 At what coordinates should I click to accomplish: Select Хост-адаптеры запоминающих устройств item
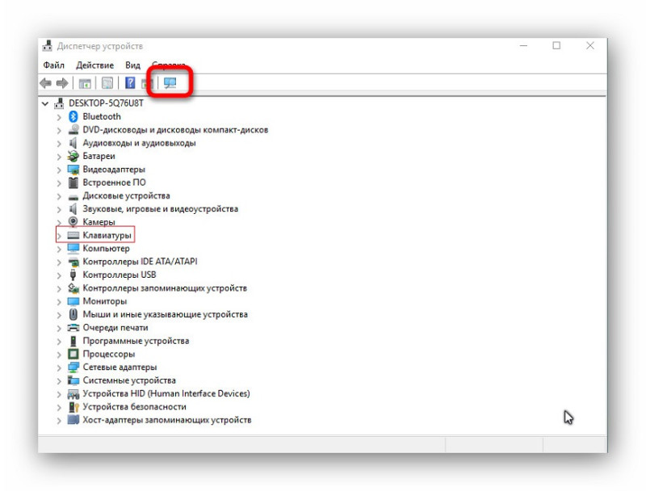coord(167,420)
